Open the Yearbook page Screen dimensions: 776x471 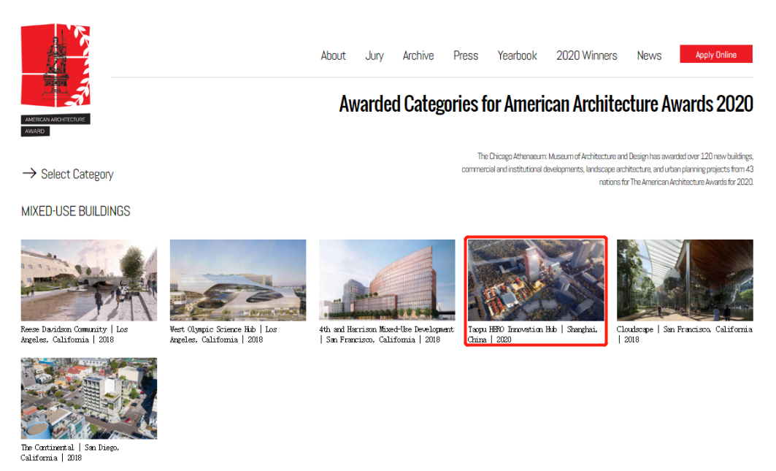[517, 55]
